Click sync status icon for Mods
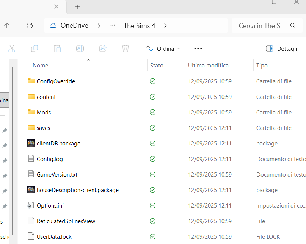This screenshot has height=244, width=306. point(152,113)
